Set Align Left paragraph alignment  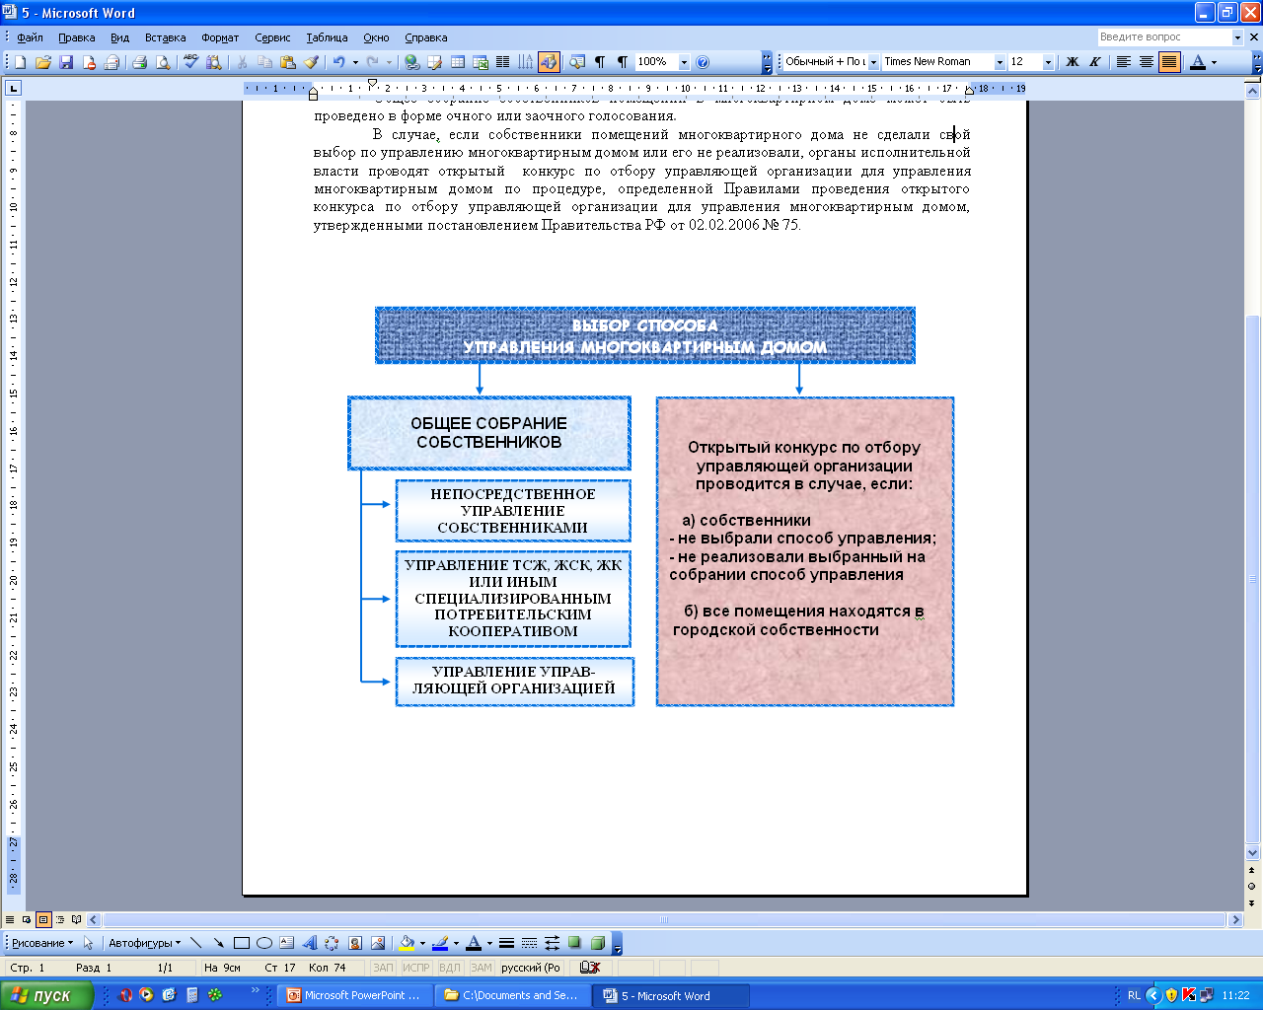click(x=1123, y=61)
